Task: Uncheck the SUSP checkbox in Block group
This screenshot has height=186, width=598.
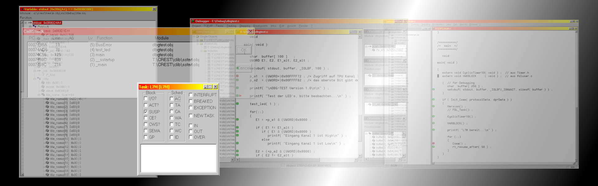Action: (x=145, y=112)
